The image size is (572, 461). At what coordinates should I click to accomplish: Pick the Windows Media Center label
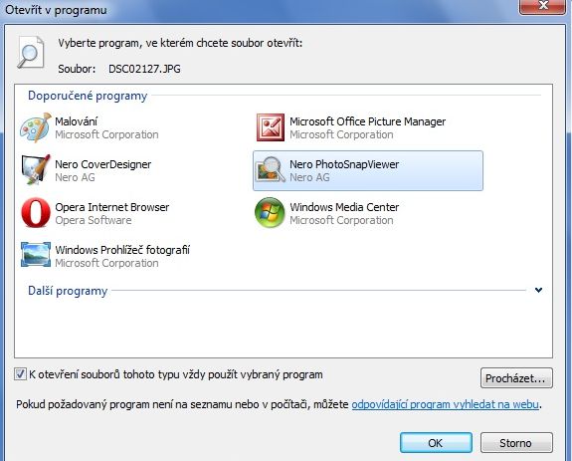pyautogui.click(x=344, y=207)
